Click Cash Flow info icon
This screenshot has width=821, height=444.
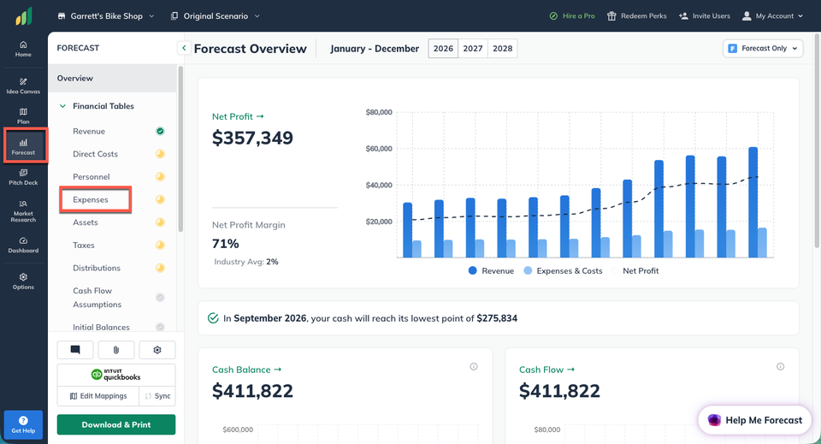pyautogui.click(x=780, y=366)
